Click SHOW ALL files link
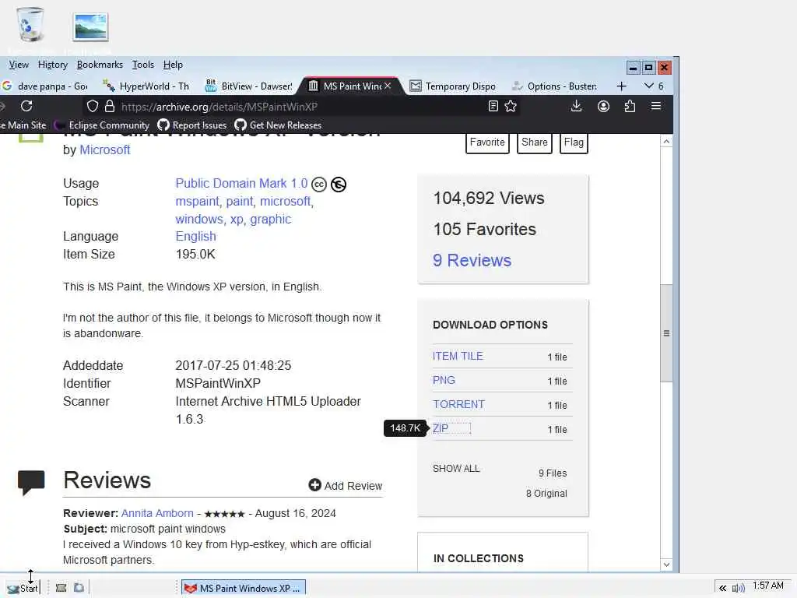The height and width of the screenshot is (598, 797). click(456, 468)
